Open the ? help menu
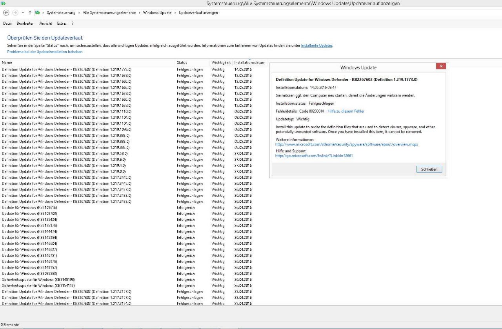This screenshot has height=329, width=502. click(73, 24)
